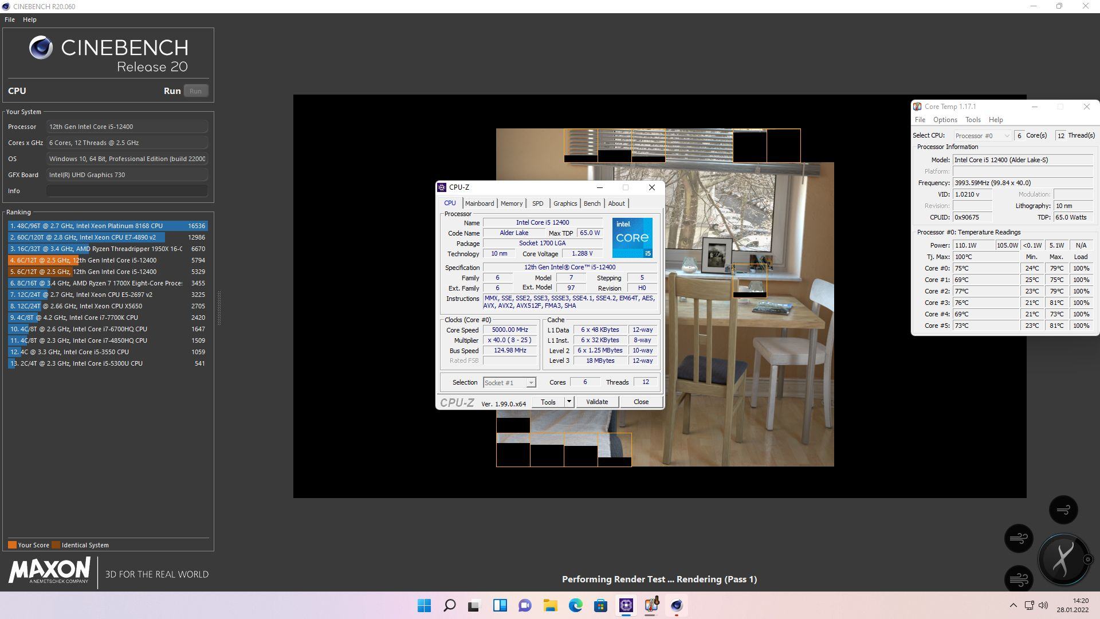Screen dimensions: 1100x619
Task: Click the CPU Run button in Cinebench
Action: pos(195,91)
